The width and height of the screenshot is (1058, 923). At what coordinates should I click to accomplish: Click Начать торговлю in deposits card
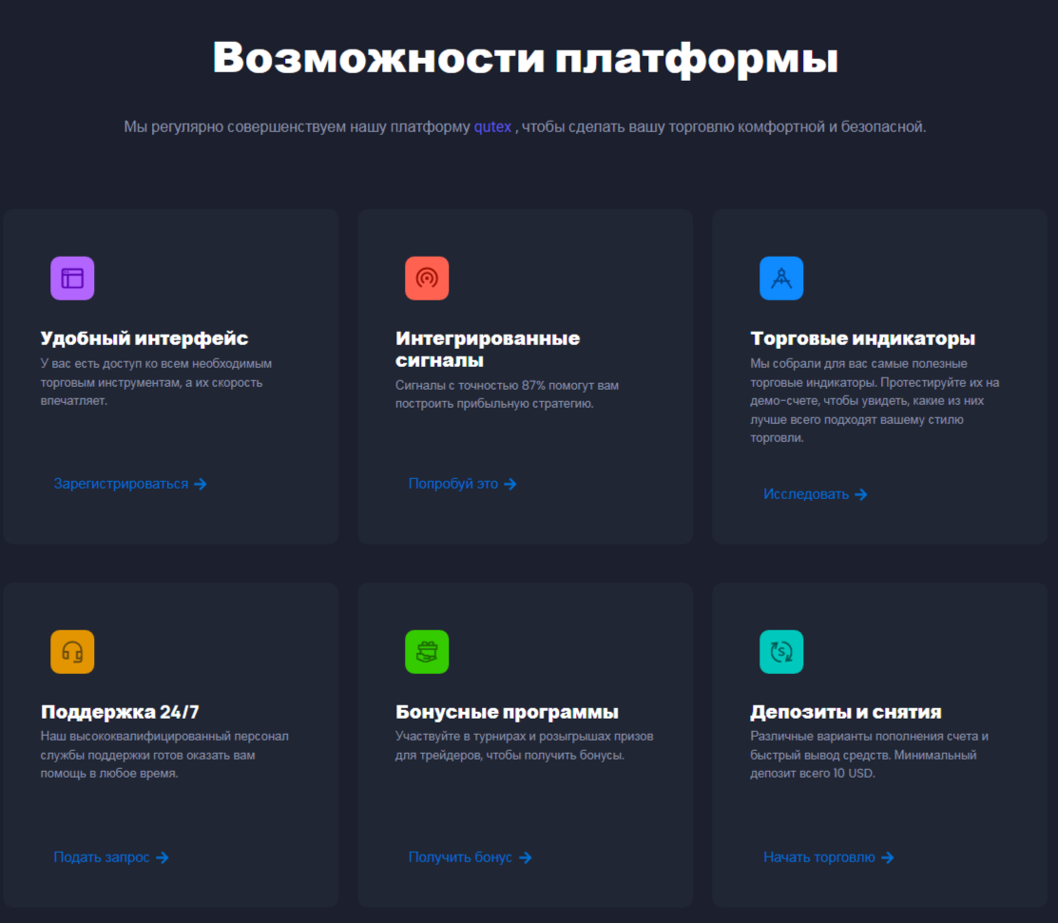click(x=819, y=856)
